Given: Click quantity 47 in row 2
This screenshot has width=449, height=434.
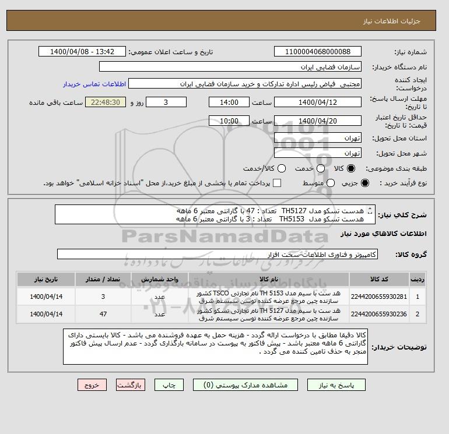Looking at the screenshot, I should 103,314.
